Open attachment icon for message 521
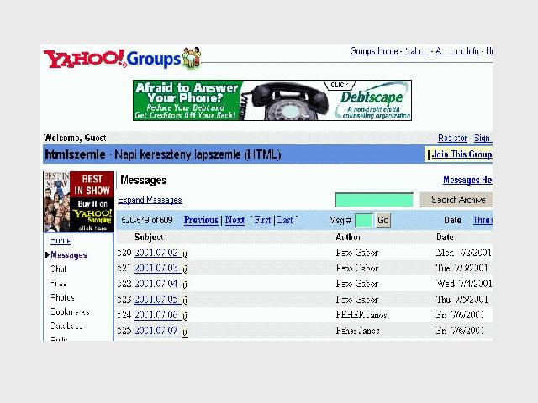The width and height of the screenshot is (538, 403). click(185, 269)
